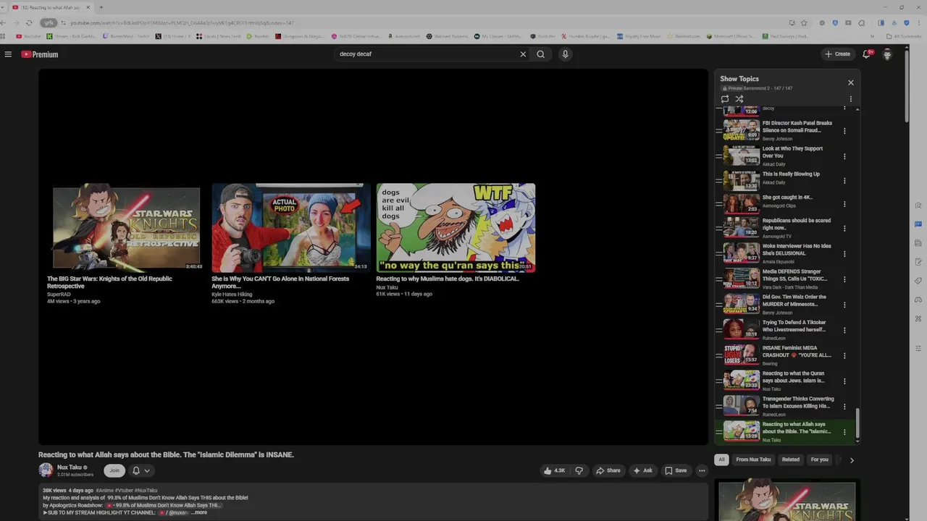Viewport: 927px width, 521px height.
Task: Save the video to a playlist
Action: point(676,470)
